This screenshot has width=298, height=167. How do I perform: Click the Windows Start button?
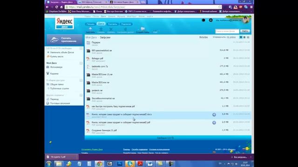point(48,164)
